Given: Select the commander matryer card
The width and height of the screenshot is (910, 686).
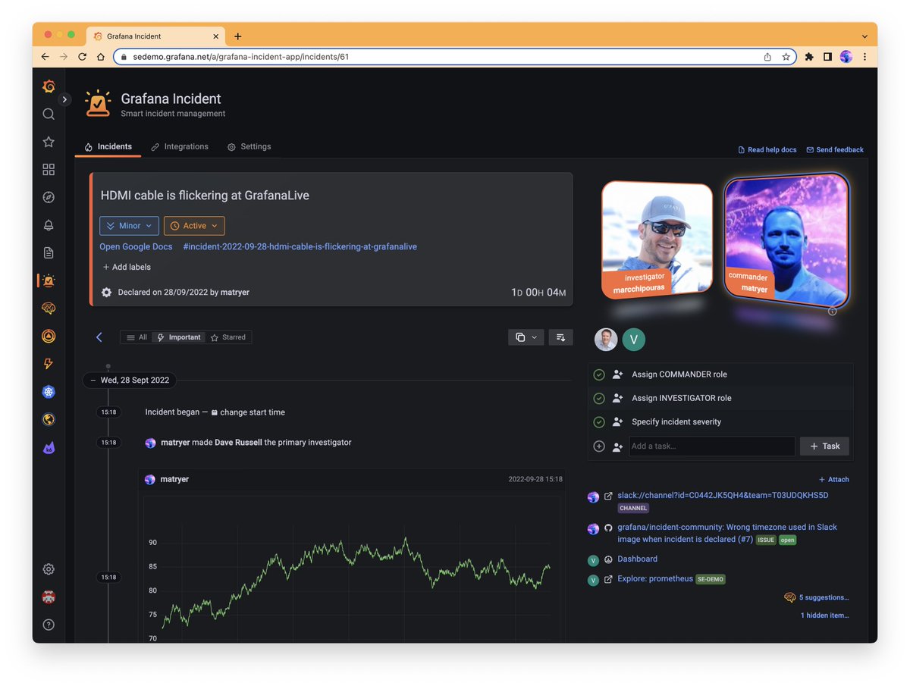Looking at the screenshot, I should pyautogui.click(x=786, y=240).
